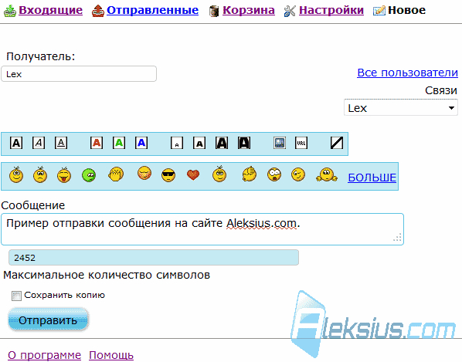Open the Входящие inbox folder
Image resolution: width=462 pixels, height=362 pixels.
[x=51, y=10]
